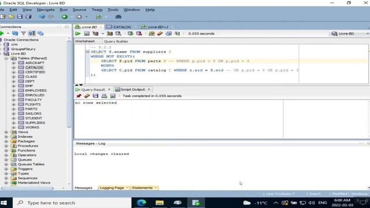Expand the Procedures node
This screenshot has height=208, width=370.
click(x=6, y=146)
